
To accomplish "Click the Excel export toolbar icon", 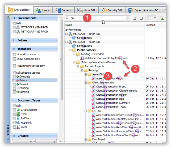I will [x=162, y=18].
